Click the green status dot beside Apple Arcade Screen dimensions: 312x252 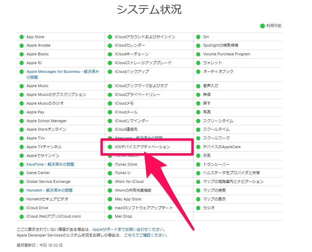22,46
